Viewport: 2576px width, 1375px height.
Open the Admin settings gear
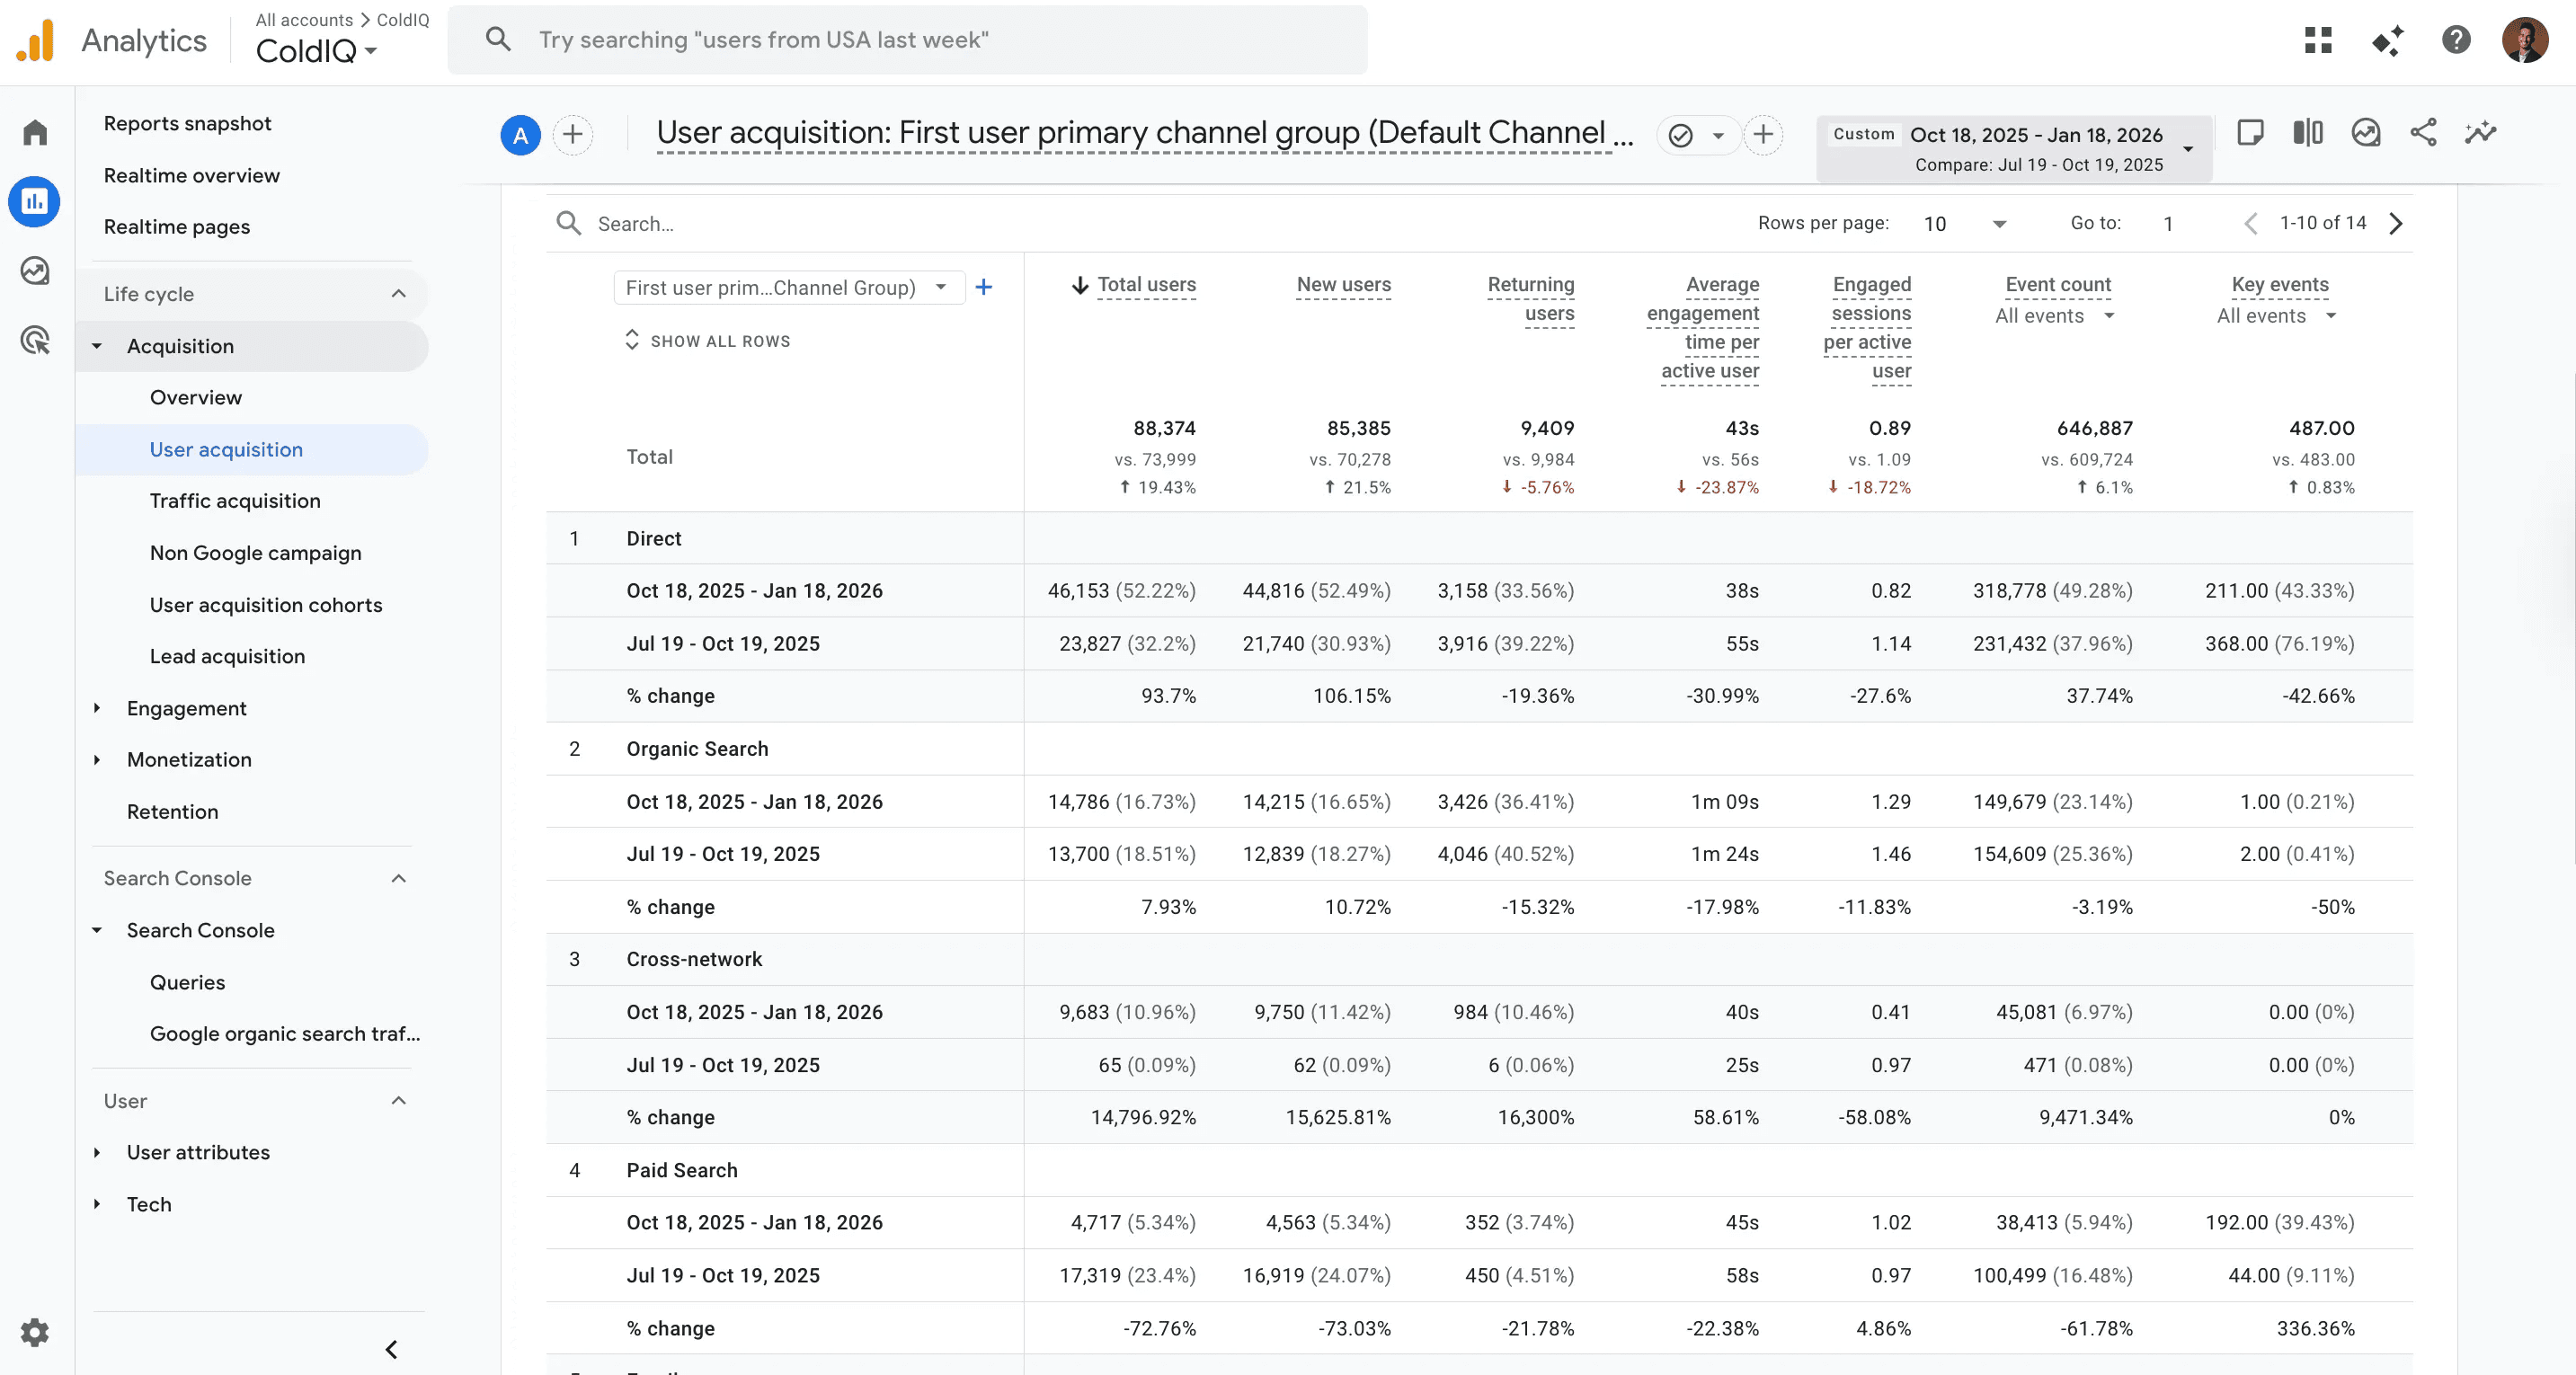pos(35,1332)
